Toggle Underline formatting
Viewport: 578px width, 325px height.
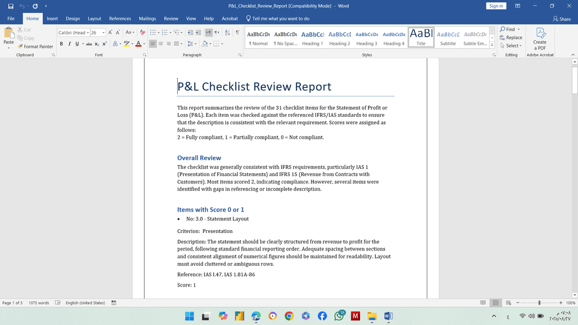click(77, 44)
